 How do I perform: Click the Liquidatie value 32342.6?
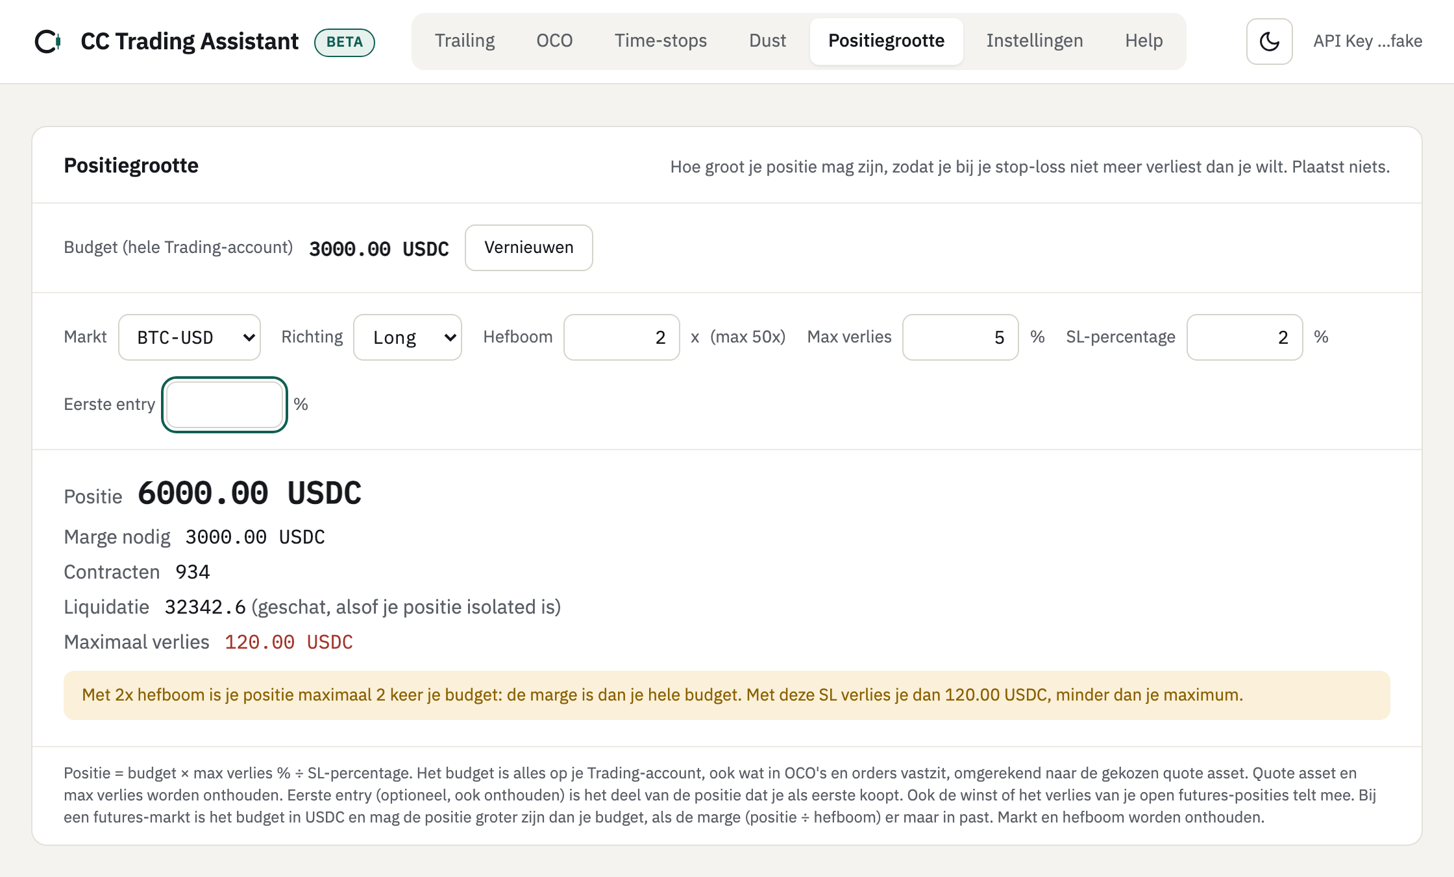click(x=205, y=607)
